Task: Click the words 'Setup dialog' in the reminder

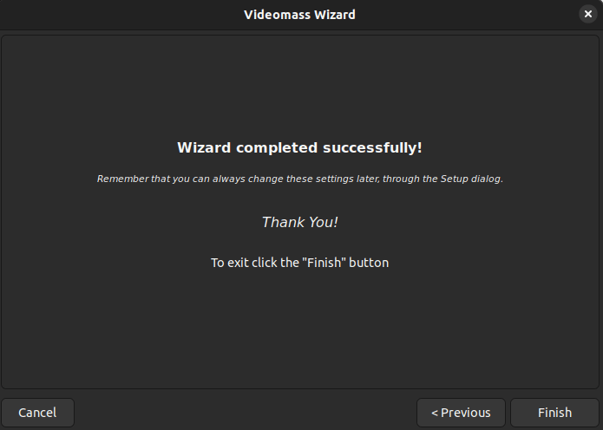Action: [471, 179]
